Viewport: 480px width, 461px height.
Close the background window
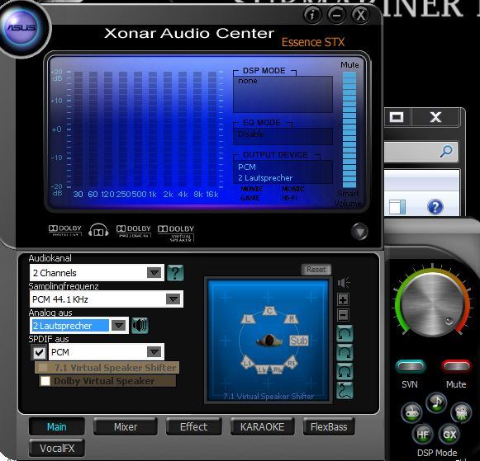click(x=435, y=117)
